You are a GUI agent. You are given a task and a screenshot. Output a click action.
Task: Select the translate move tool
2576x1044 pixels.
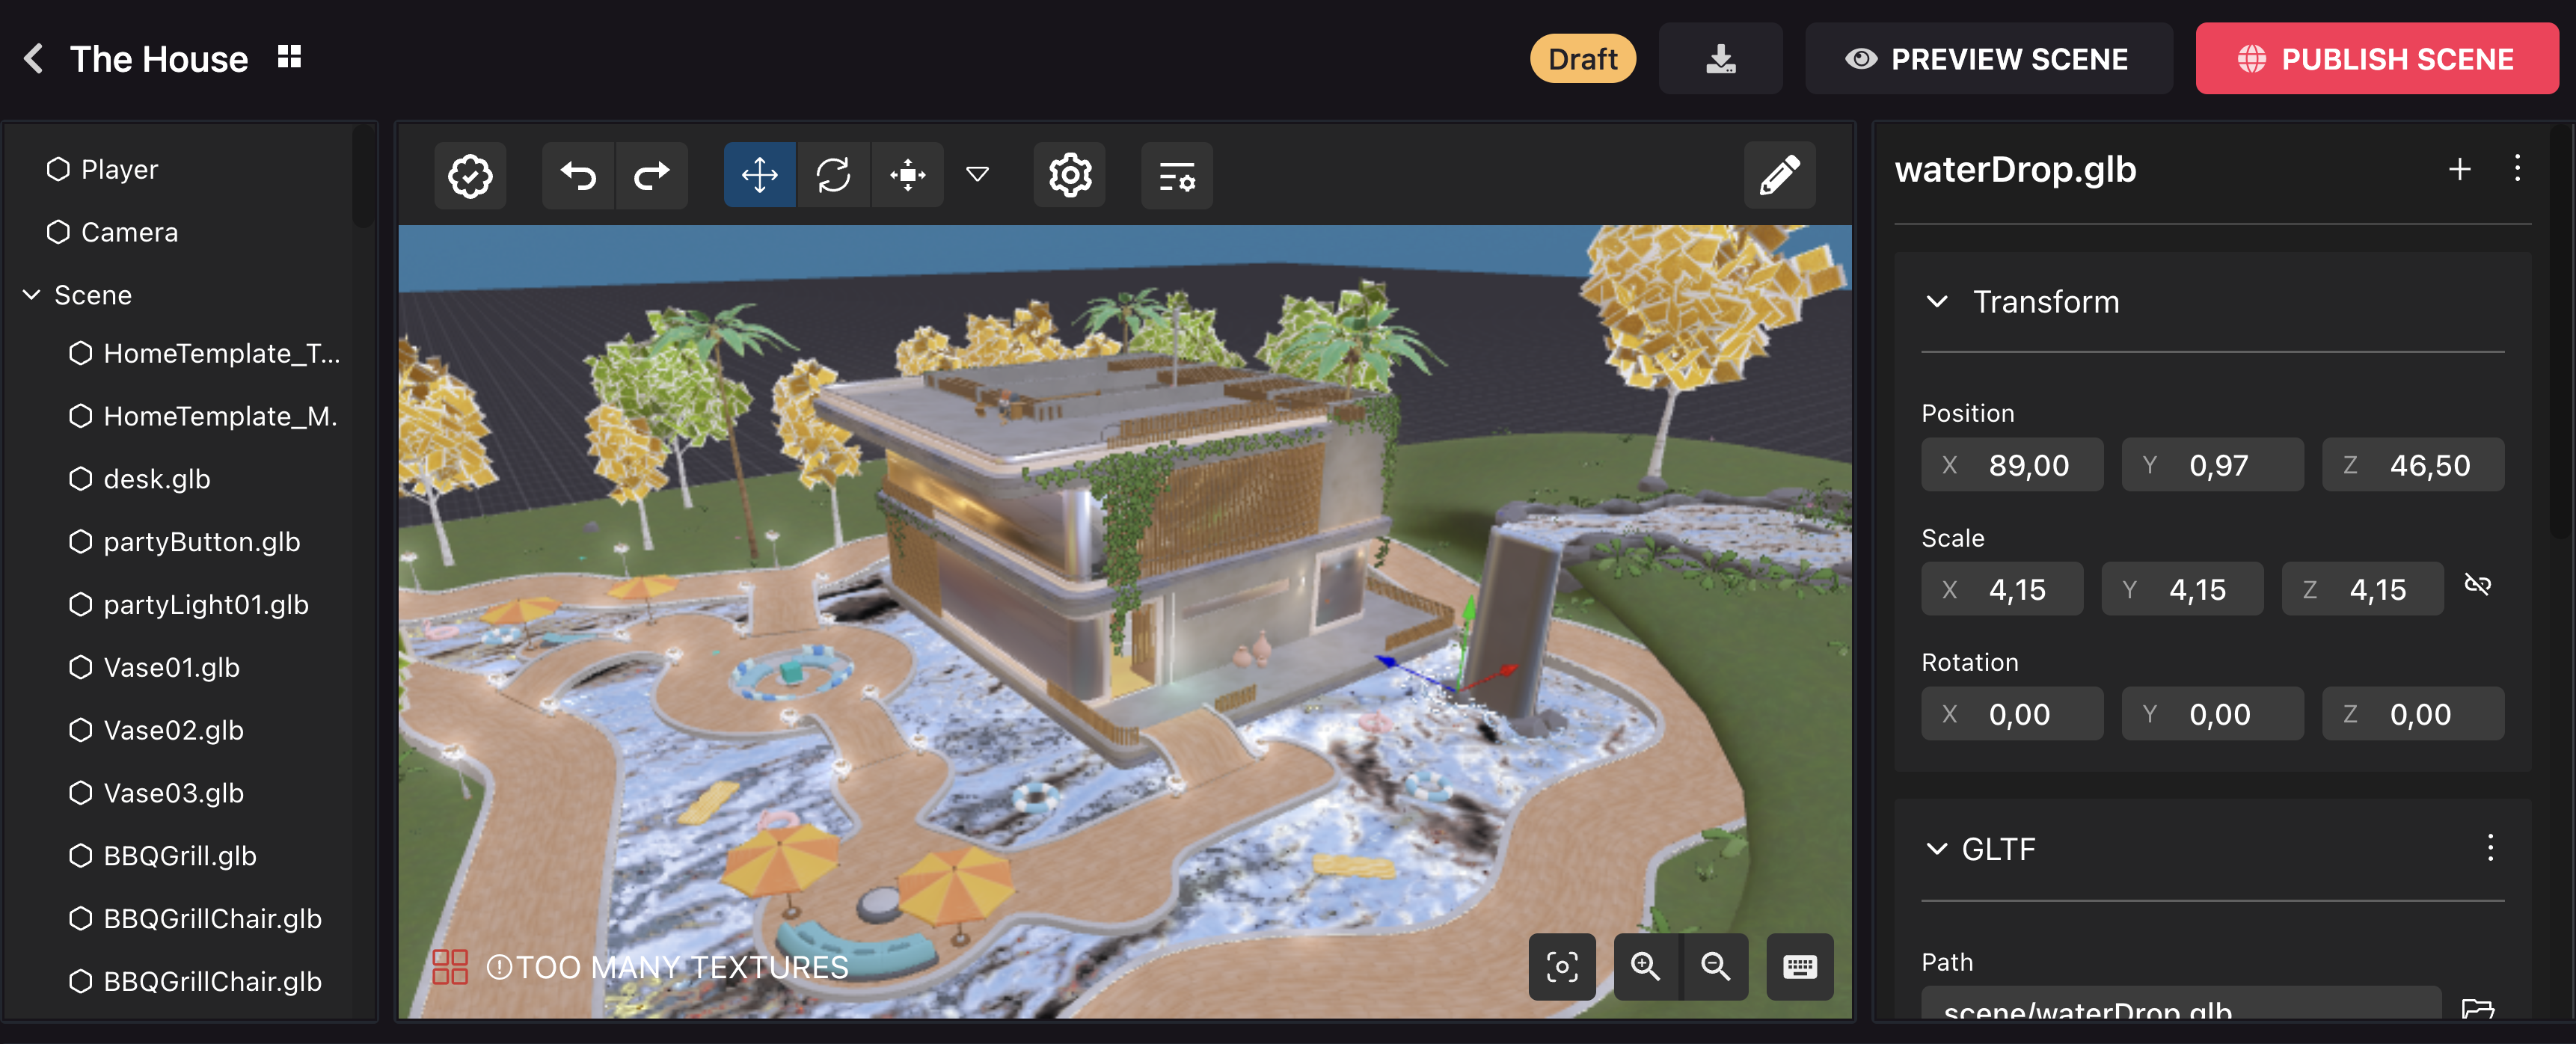[x=759, y=176]
